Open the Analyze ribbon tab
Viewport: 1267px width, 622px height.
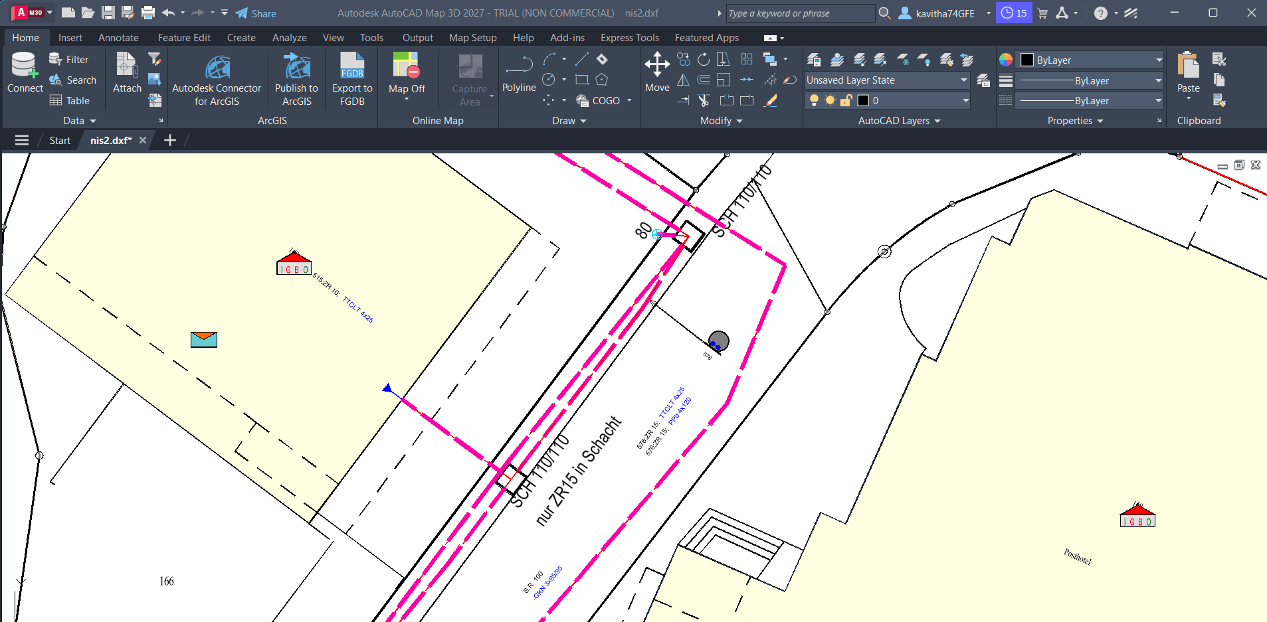coord(289,38)
